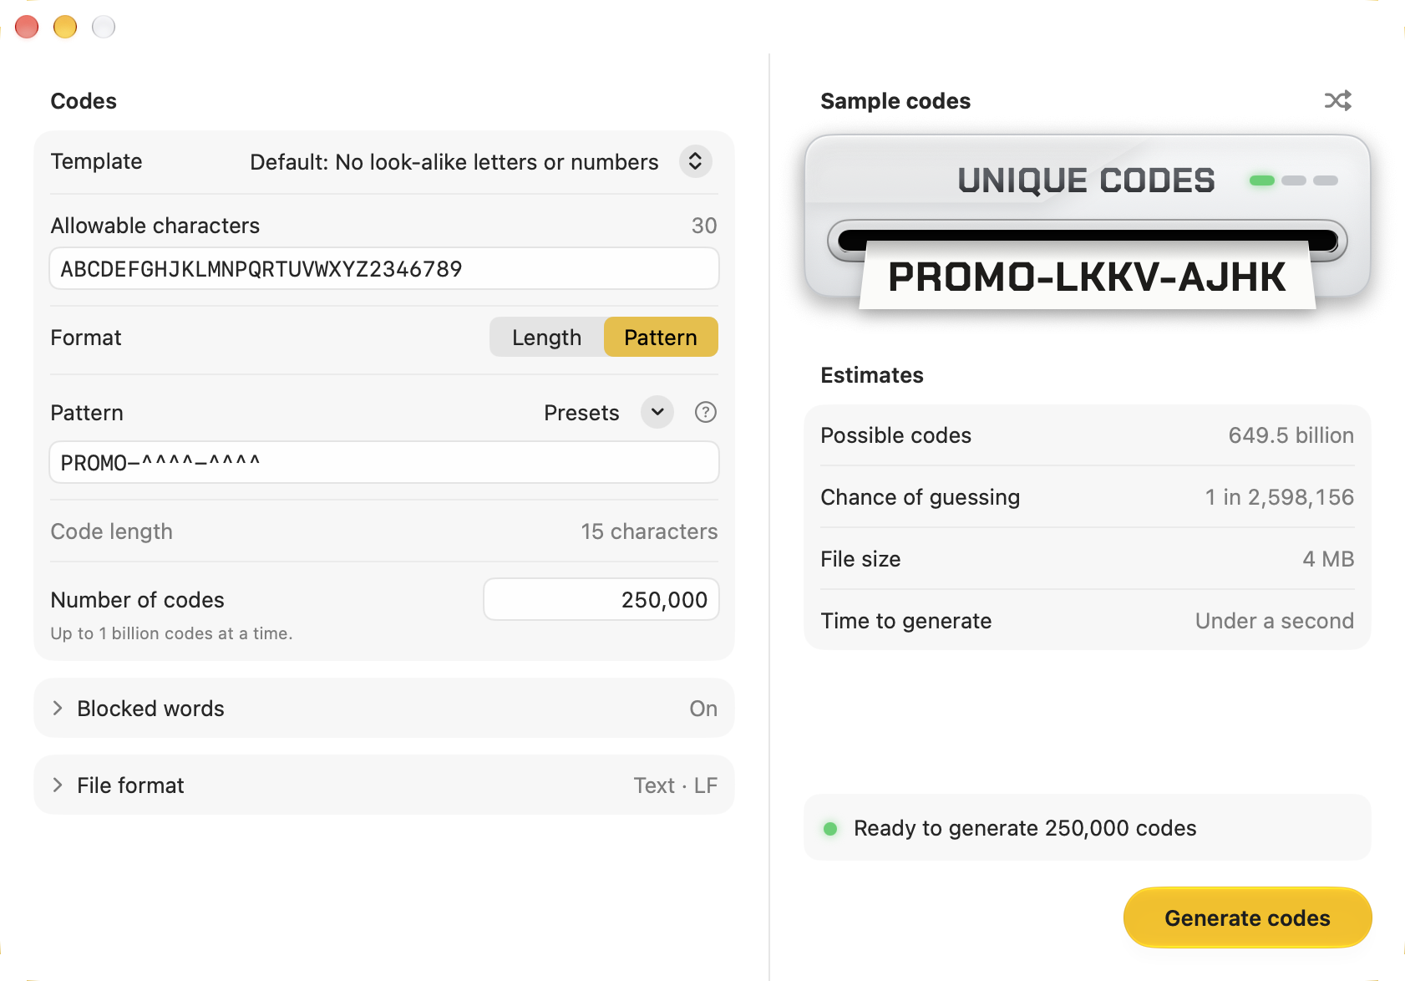This screenshot has height=981, width=1405.
Task: Click the green status dot indicator
Action: (x=830, y=828)
